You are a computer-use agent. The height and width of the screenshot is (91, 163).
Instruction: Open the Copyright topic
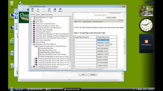[38, 20]
